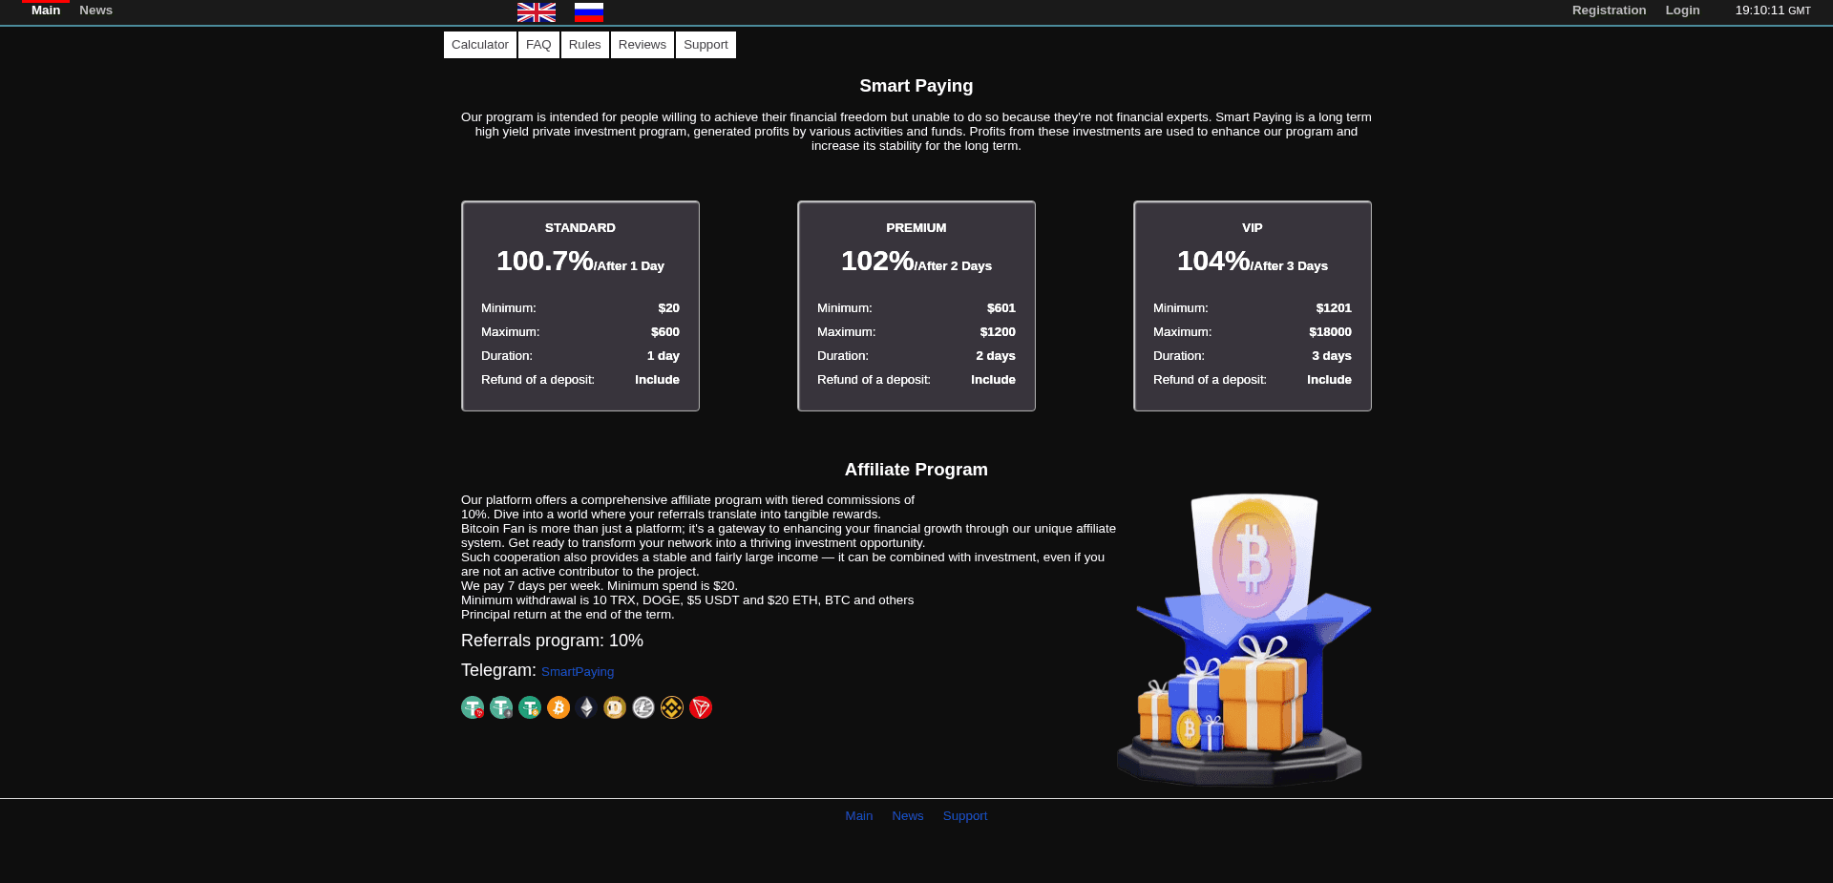Open the FAQ tab

pos(538,44)
